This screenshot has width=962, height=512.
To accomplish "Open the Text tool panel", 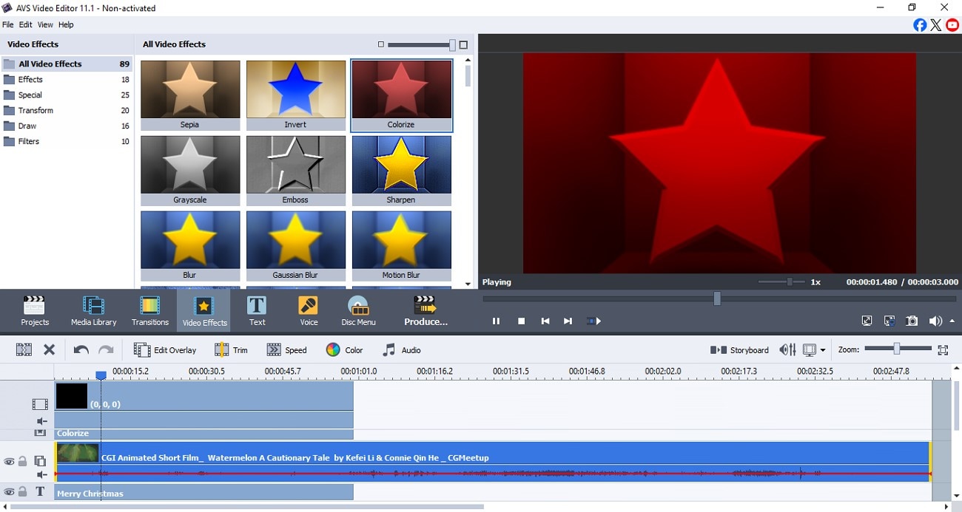I will 257,310.
